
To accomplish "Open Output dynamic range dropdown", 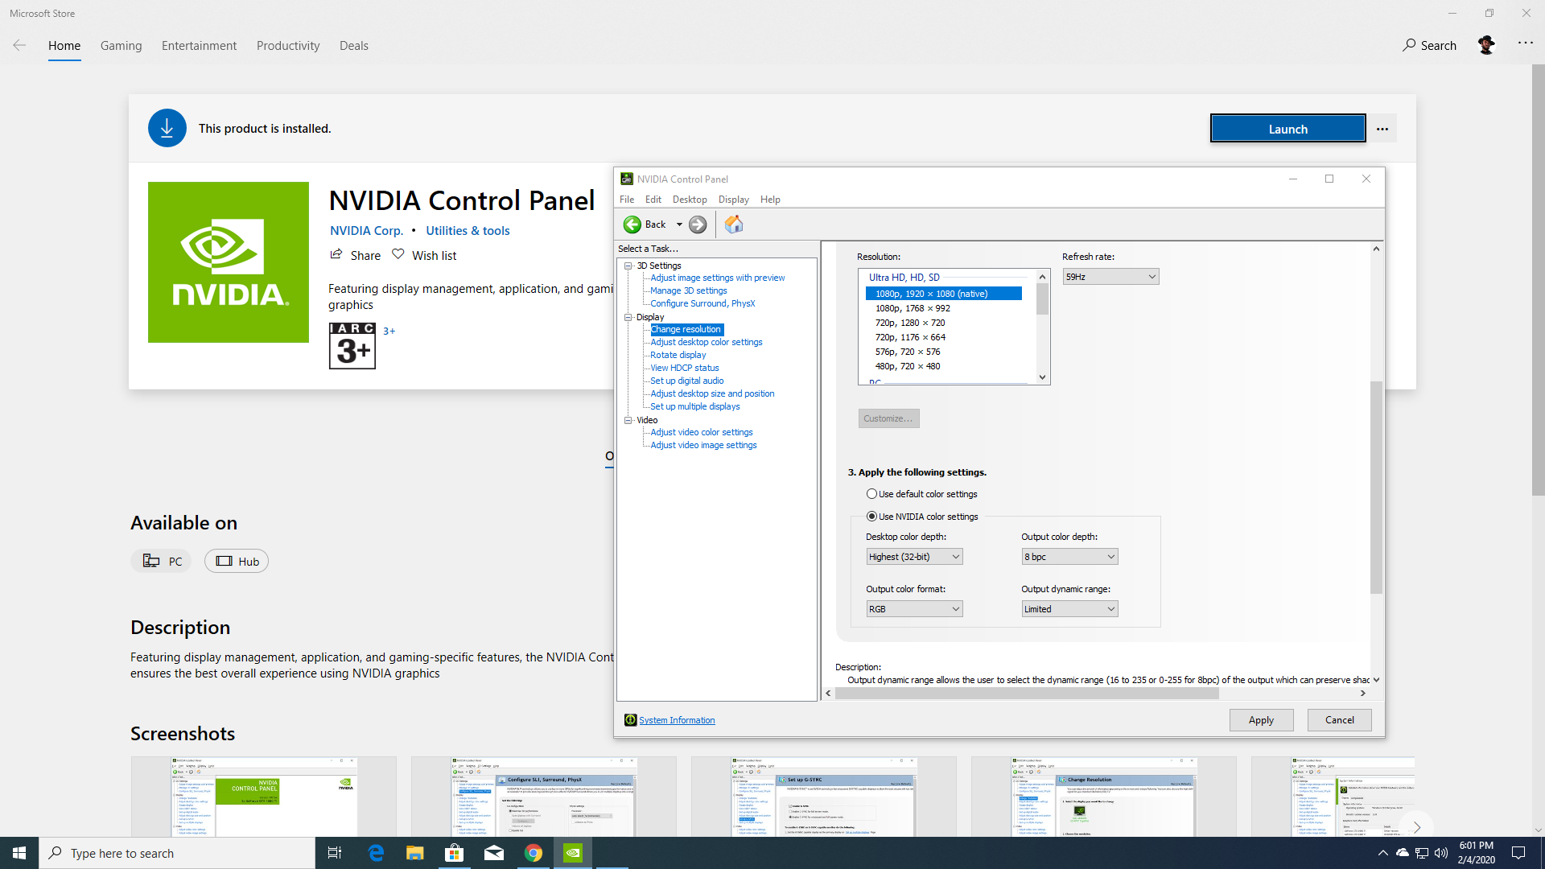I will [1069, 609].
